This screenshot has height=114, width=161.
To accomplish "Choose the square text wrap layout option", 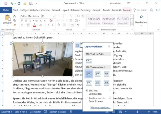I will (x=89, y=74).
